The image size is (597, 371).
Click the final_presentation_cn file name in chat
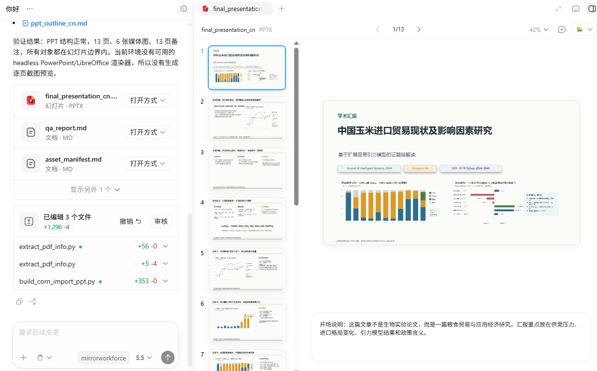81,96
